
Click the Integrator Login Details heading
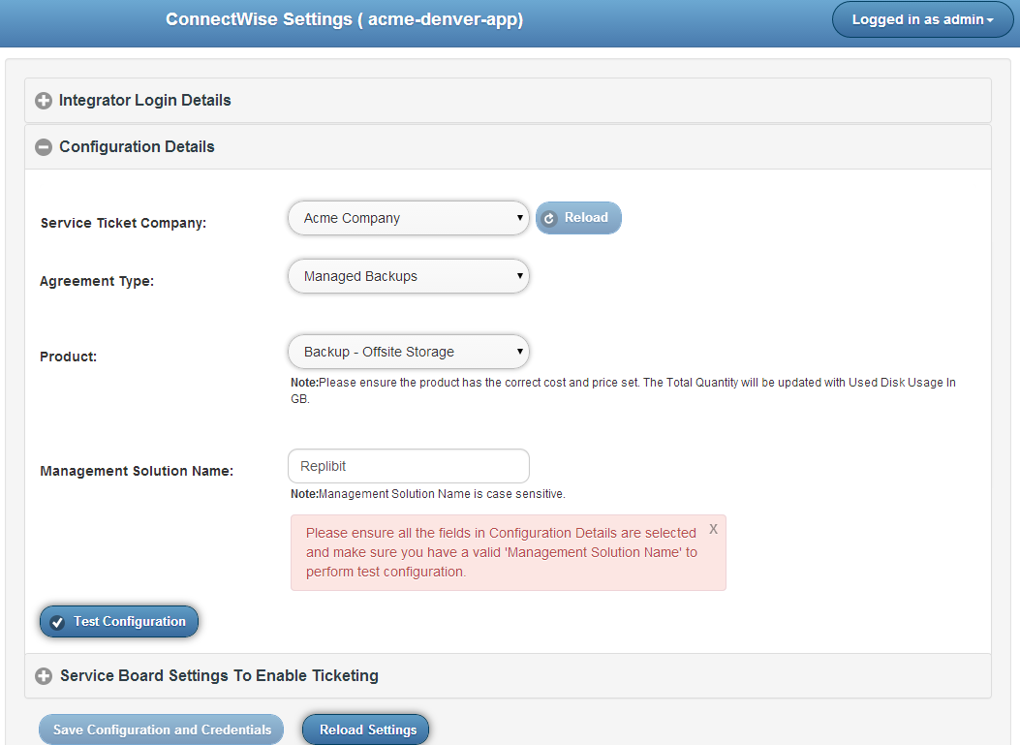coord(145,100)
